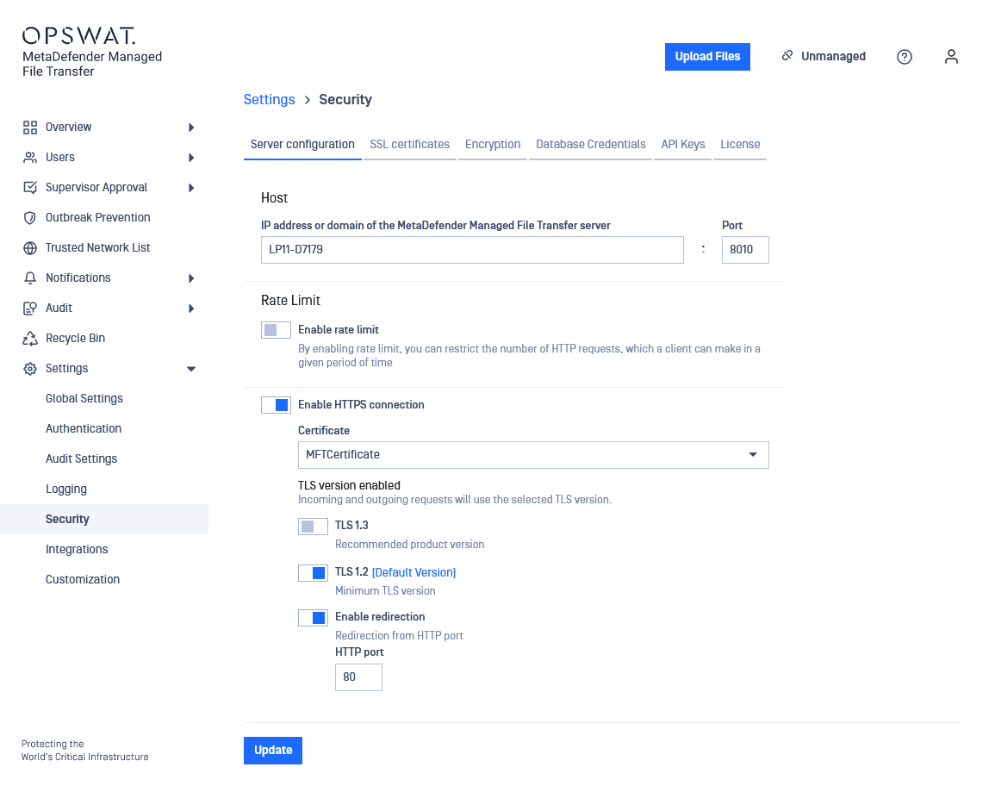Expand the Audit submenu arrow

[191, 309]
